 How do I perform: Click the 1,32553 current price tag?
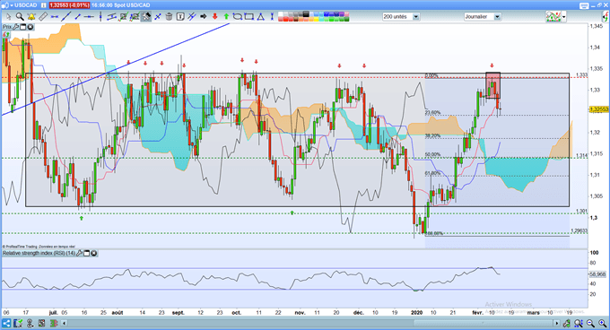tap(598, 109)
